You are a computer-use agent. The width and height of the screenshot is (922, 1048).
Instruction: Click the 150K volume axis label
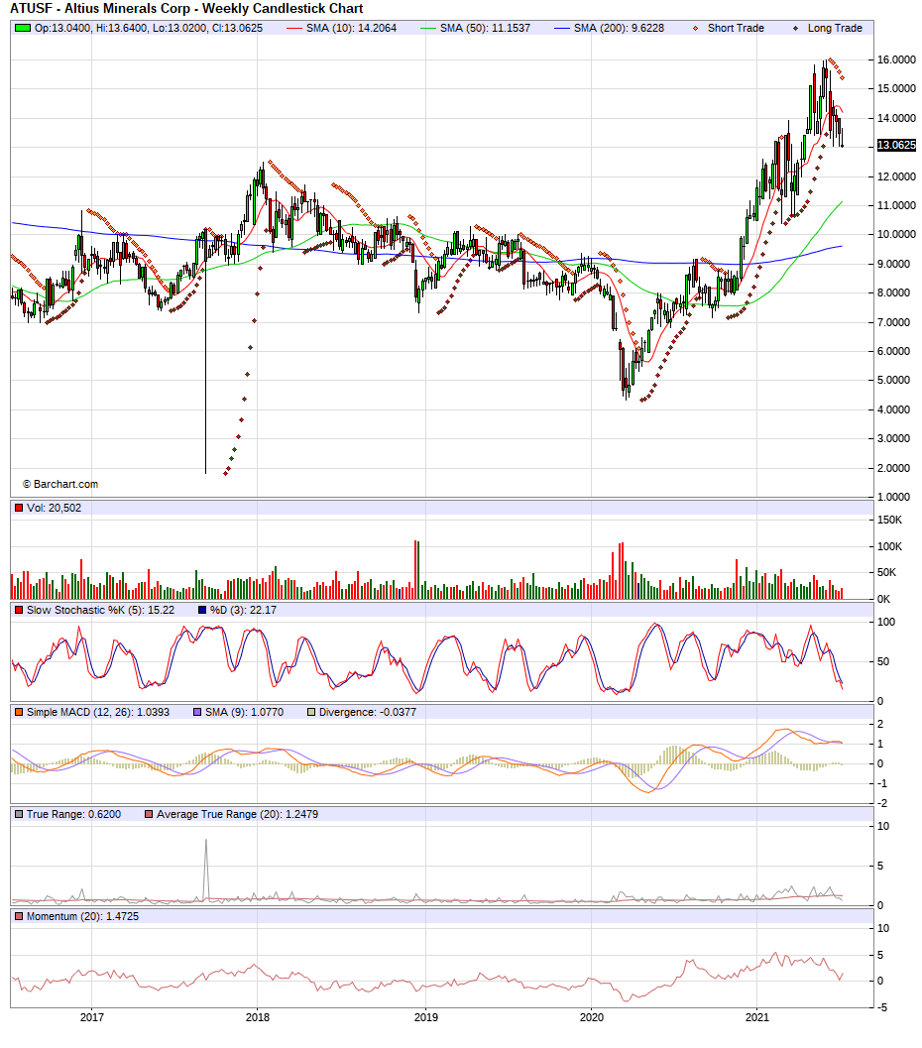point(889,520)
